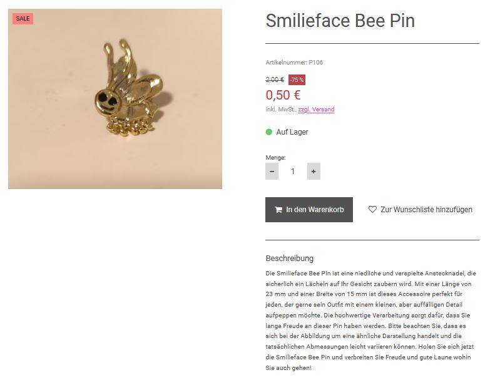
Task: Click the heart wishlist icon
Action: pyautogui.click(x=372, y=210)
